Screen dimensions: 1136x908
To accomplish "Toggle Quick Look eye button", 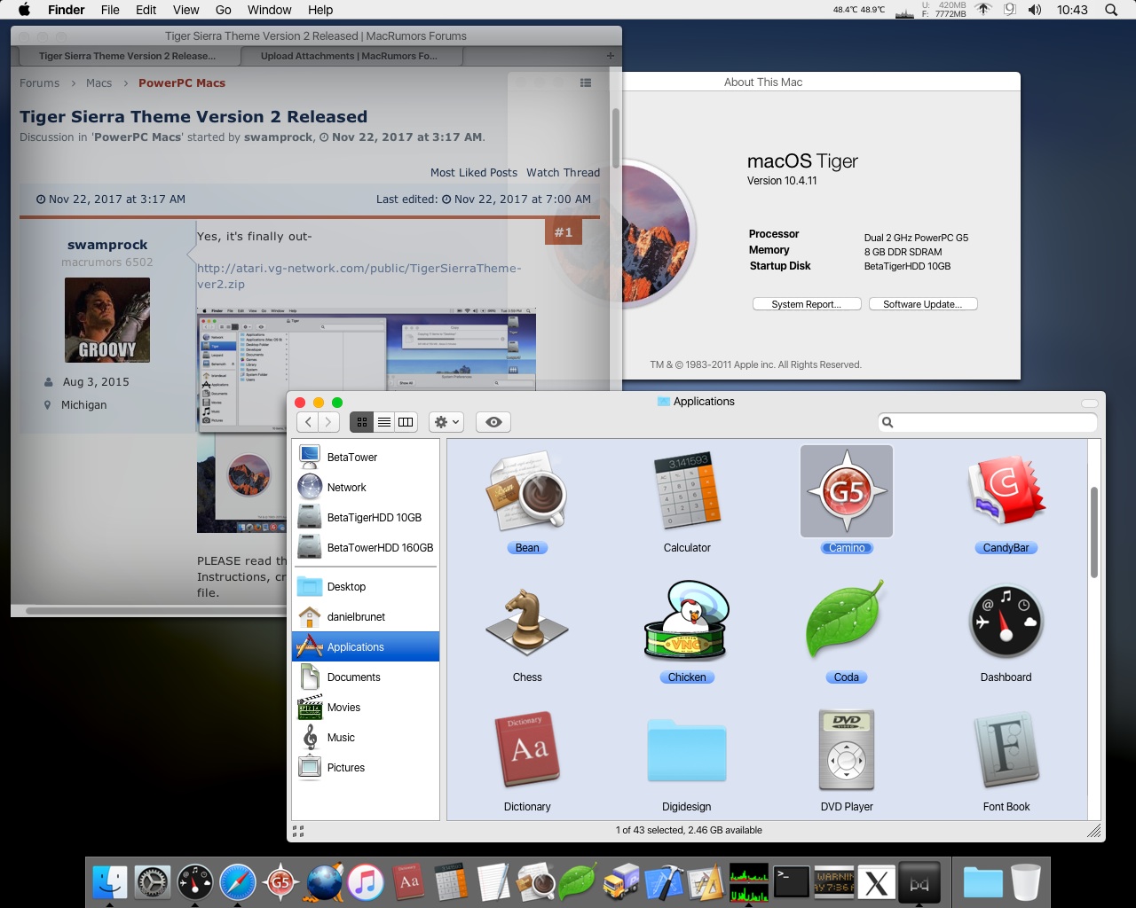I will [494, 422].
